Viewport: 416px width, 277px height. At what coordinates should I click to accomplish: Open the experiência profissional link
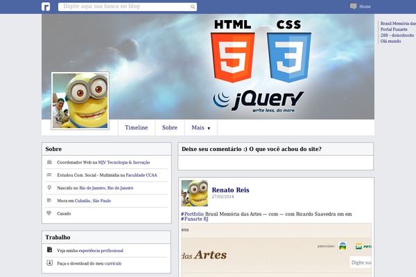point(101,251)
